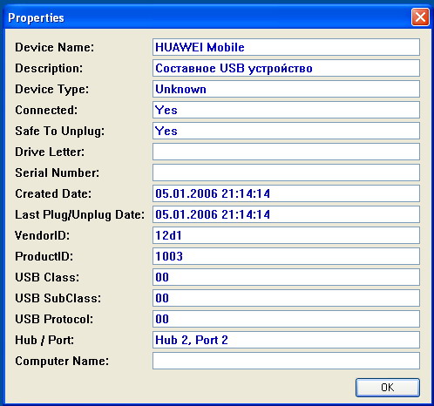Image resolution: width=434 pixels, height=406 pixels.
Task: Click the Safe To Unplug value field
Action: point(286,131)
